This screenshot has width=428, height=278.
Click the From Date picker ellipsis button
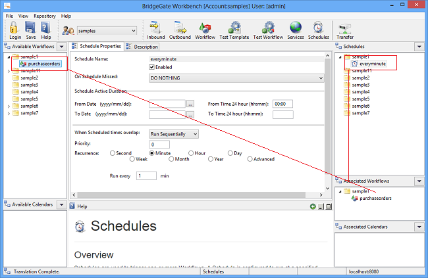coord(190,104)
